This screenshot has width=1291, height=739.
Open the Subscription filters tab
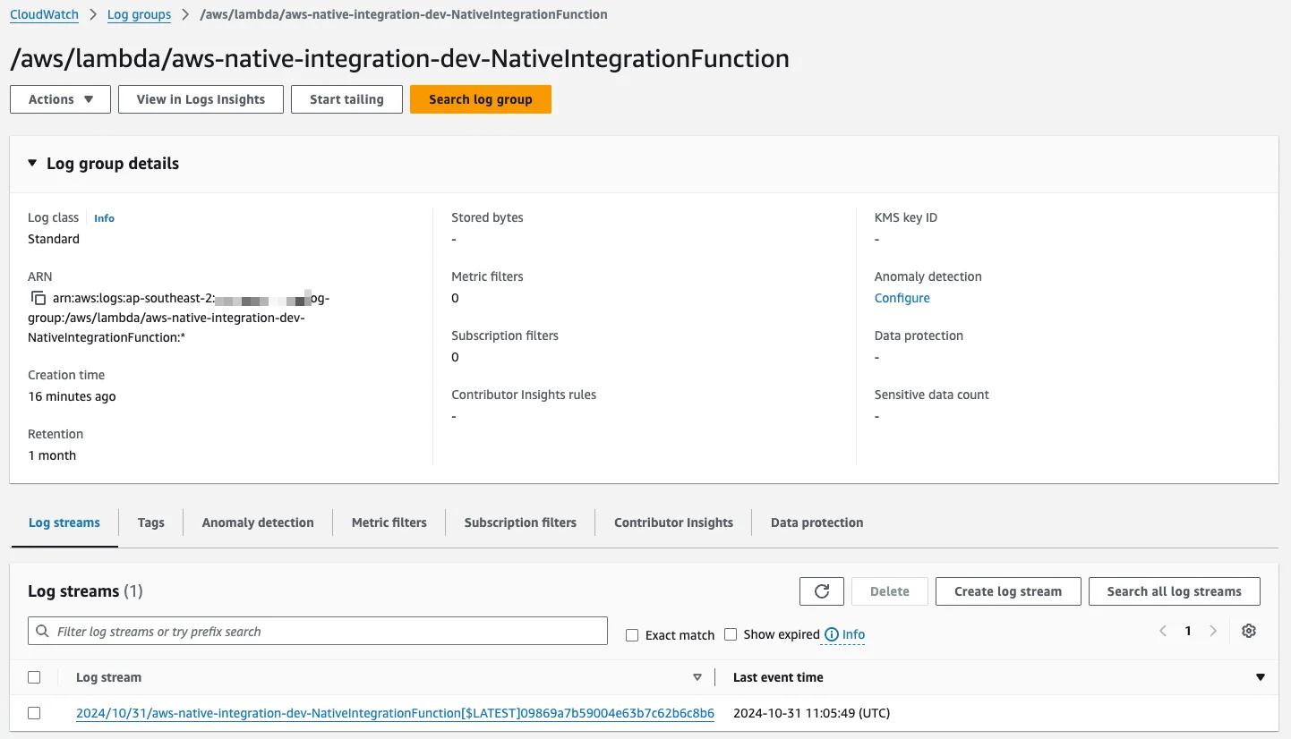(520, 522)
